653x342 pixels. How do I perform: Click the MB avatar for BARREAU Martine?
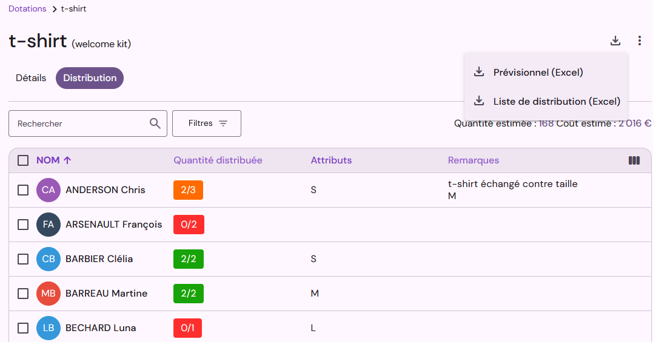pyautogui.click(x=49, y=294)
